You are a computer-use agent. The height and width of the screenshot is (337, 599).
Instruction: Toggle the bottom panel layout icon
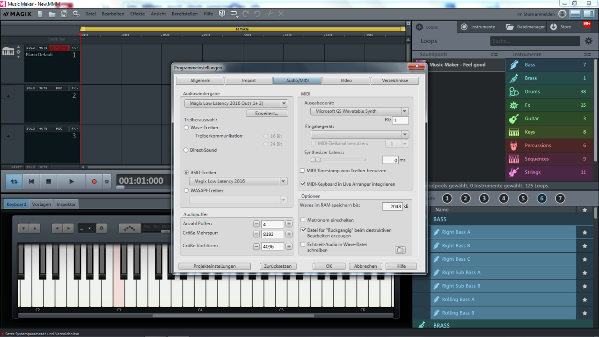pyautogui.click(x=575, y=14)
